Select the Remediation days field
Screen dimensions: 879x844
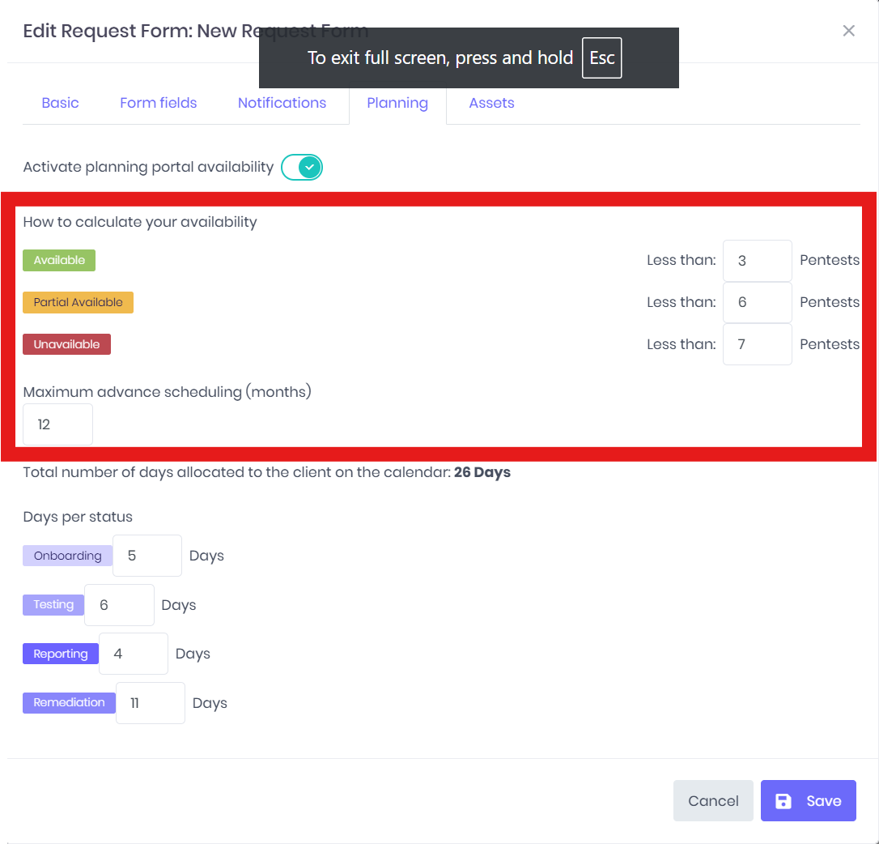pos(151,703)
